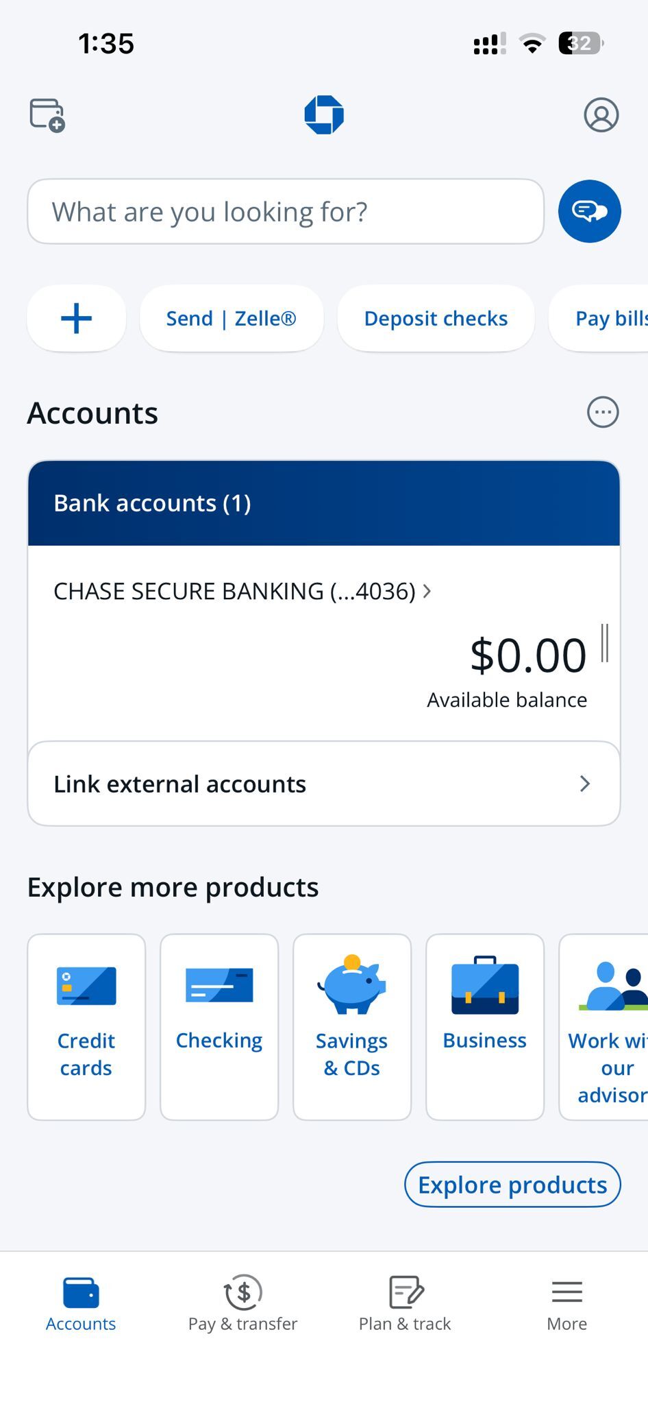
Task: Tap the add account card icon
Action: 47,114
